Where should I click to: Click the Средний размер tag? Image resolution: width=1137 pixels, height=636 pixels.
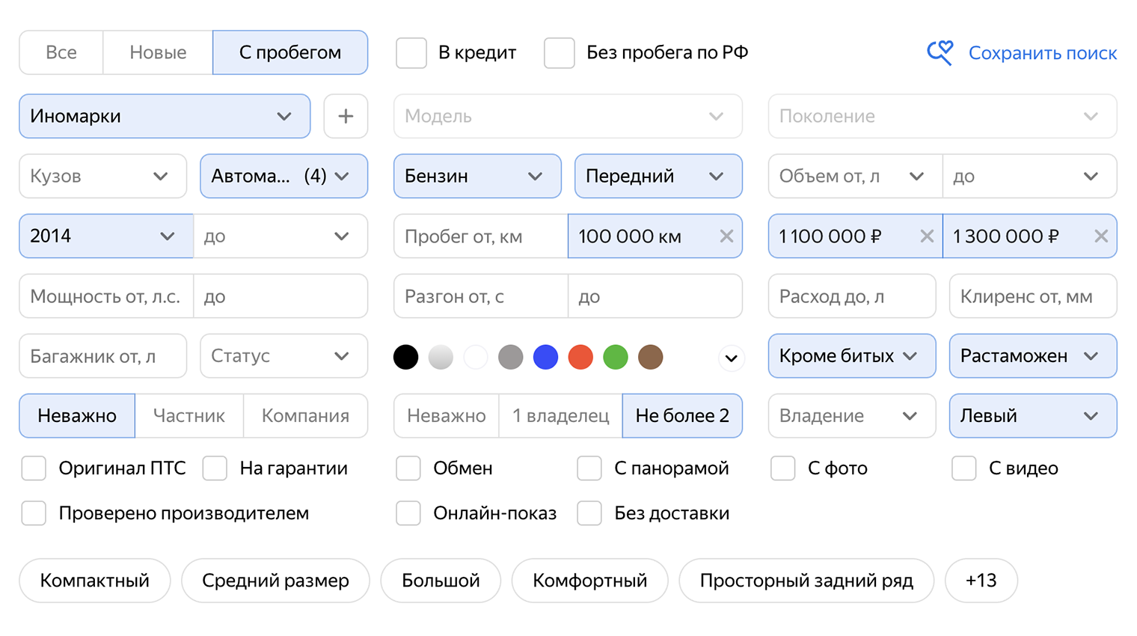click(x=275, y=581)
